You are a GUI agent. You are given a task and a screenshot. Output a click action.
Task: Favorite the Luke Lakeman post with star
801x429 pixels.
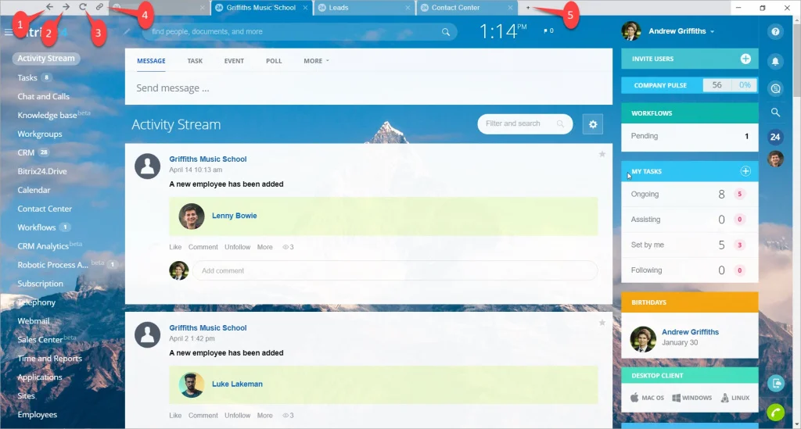[x=602, y=323]
